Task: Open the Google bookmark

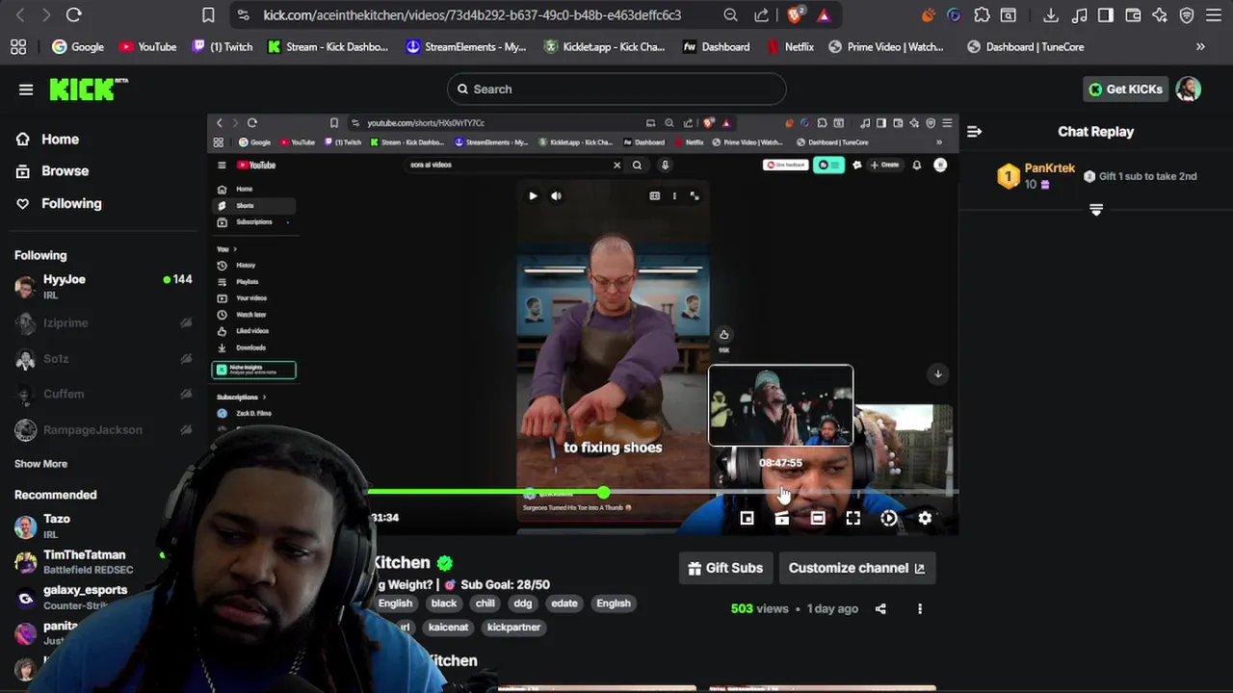Action: 77,46
